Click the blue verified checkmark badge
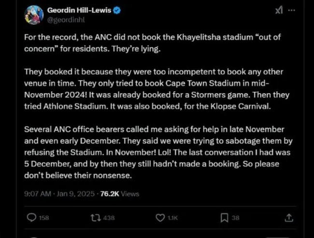 pos(123,10)
